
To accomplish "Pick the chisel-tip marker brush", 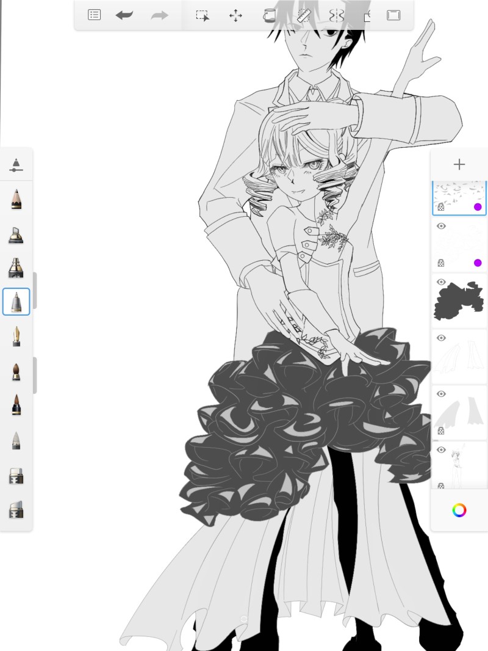I will [16, 235].
